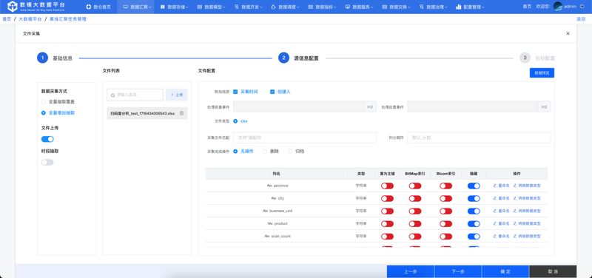Choose 无操作 after collection completes

pyautogui.click(x=235, y=152)
